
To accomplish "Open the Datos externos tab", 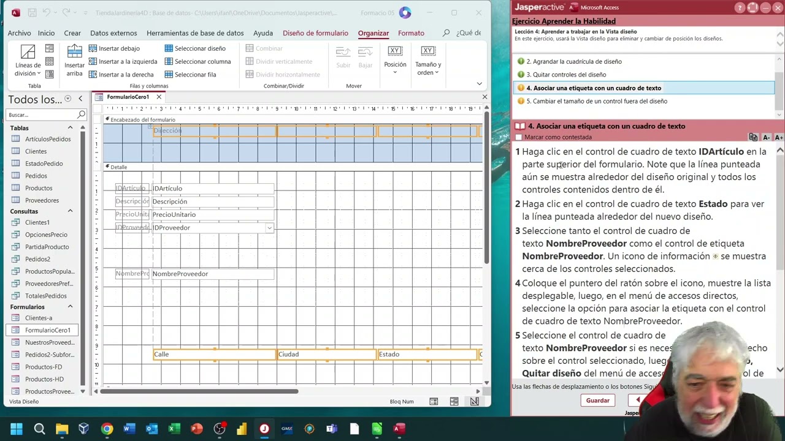I will point(113,33).
